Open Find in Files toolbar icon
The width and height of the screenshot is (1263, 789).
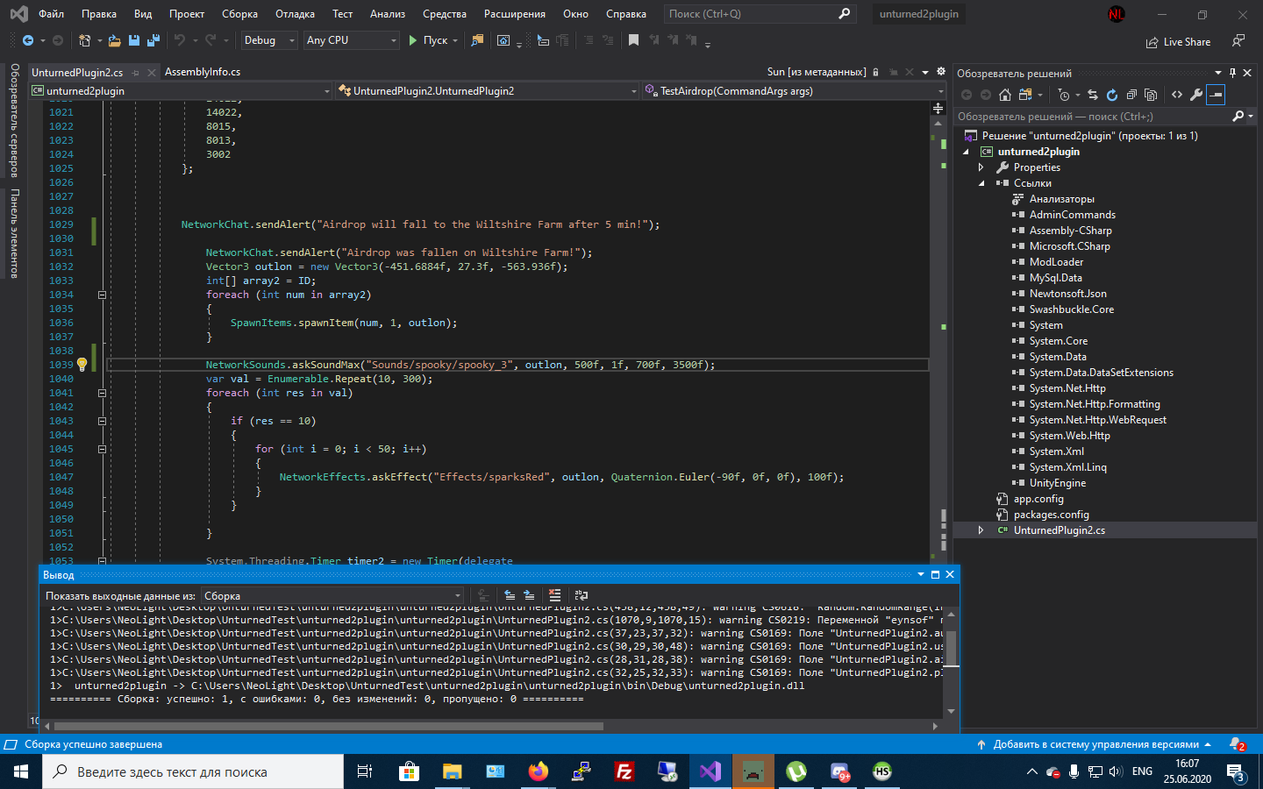click(x=477, y=40)
